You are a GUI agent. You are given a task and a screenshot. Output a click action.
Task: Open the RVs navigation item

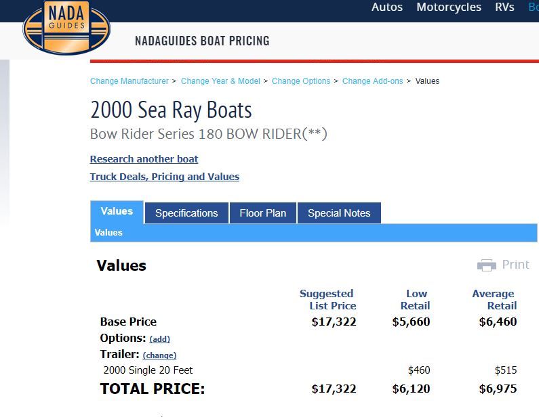pyautogui.click(x=504, y=7)
